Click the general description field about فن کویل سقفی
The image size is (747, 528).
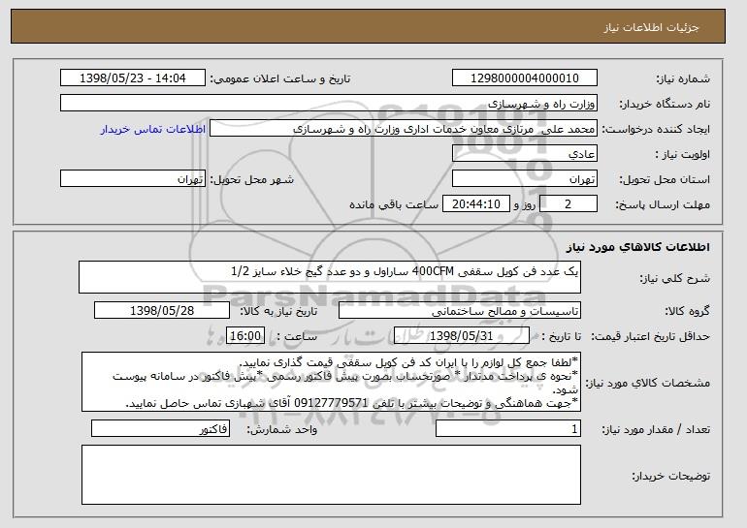point(330,277)
